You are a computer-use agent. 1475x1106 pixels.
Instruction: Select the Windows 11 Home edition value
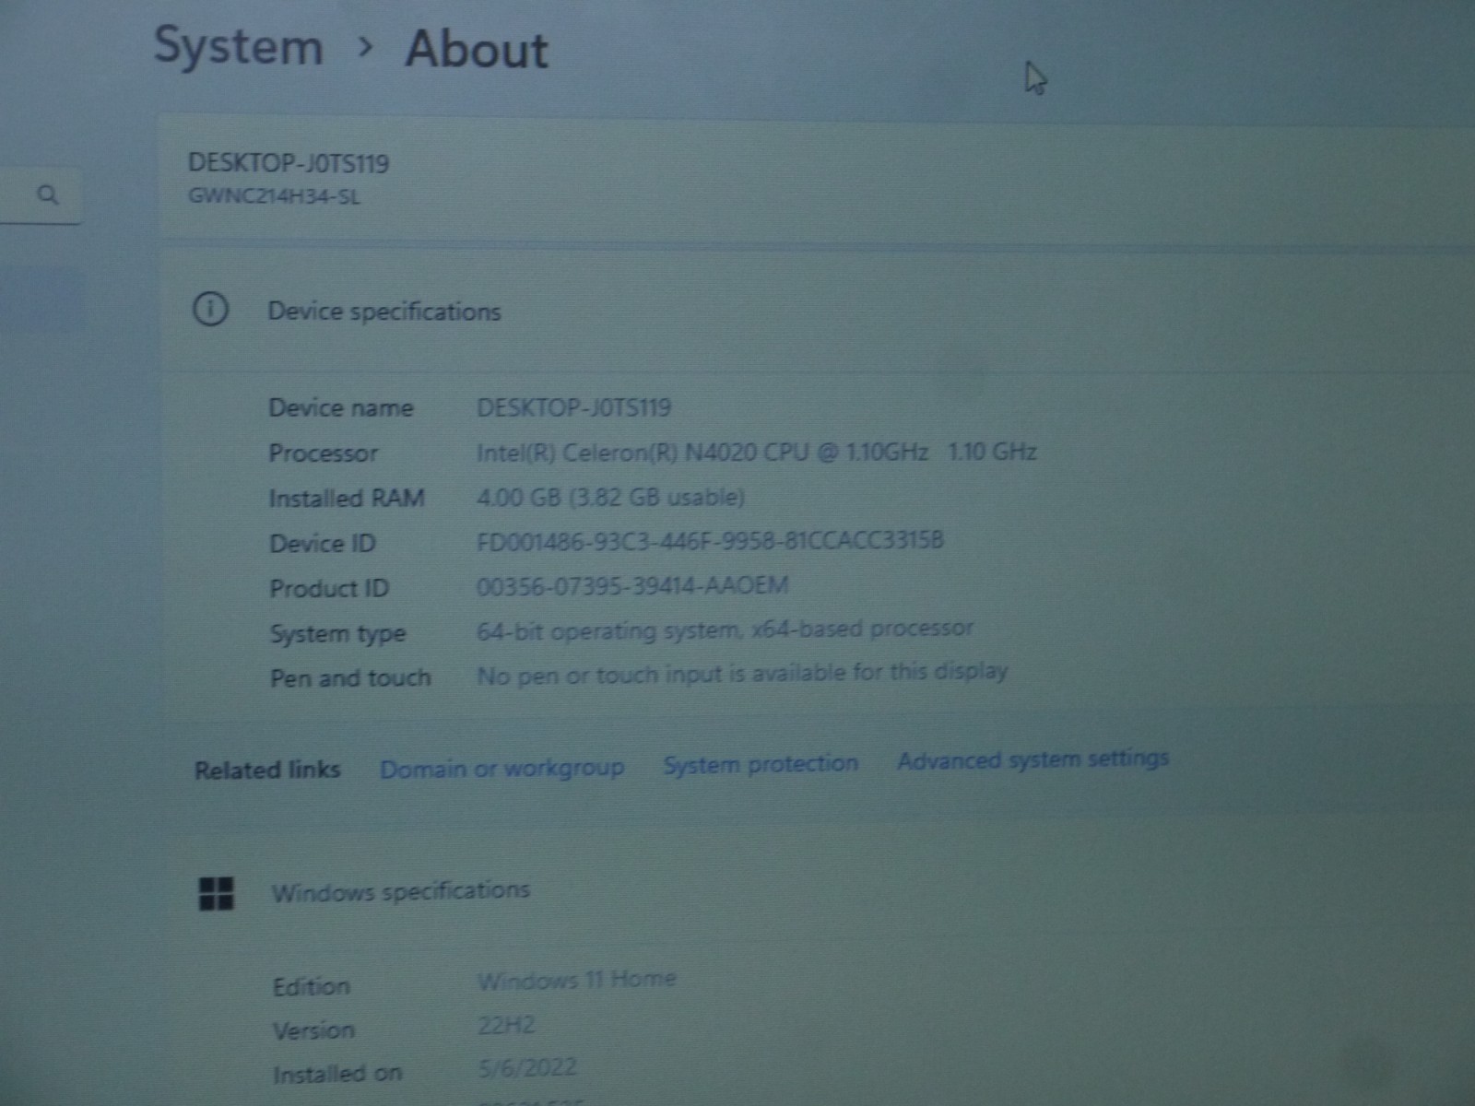[577, 979]
